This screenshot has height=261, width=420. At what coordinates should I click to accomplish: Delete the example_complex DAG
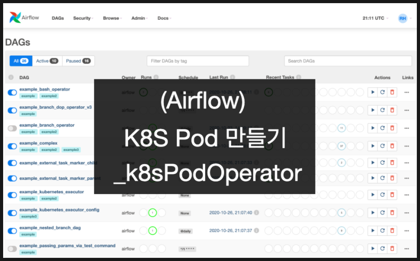(x=392, y=146)
